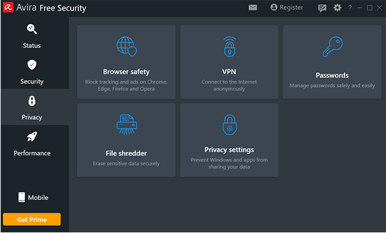The image size is (386, 233).
Task: Open the feedback chat icon
Action: tap(322, 8)
